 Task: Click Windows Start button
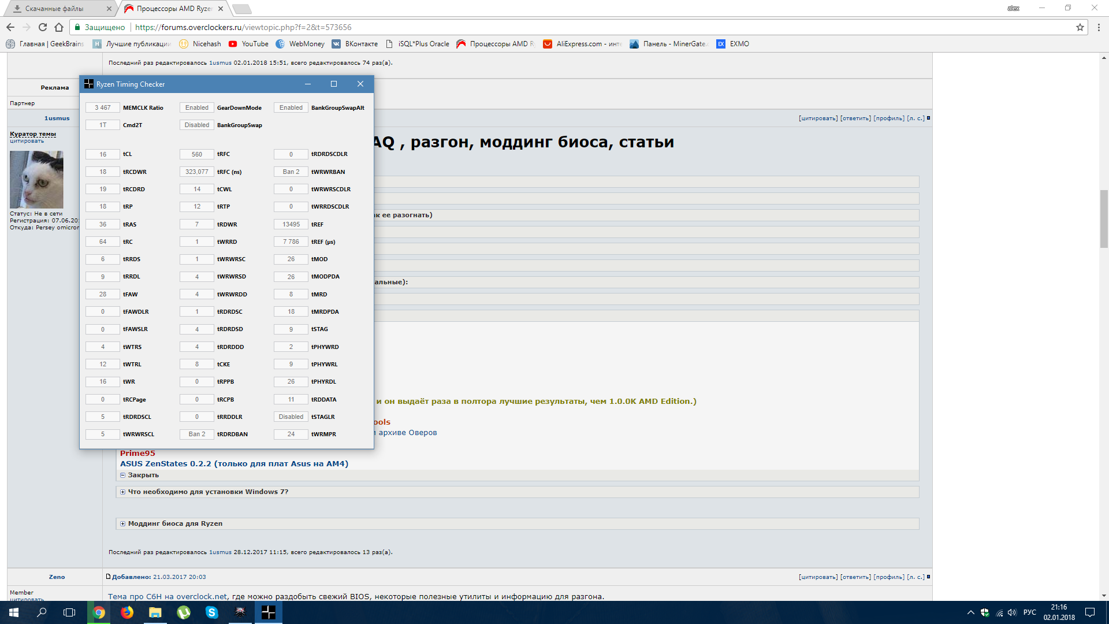14,612
